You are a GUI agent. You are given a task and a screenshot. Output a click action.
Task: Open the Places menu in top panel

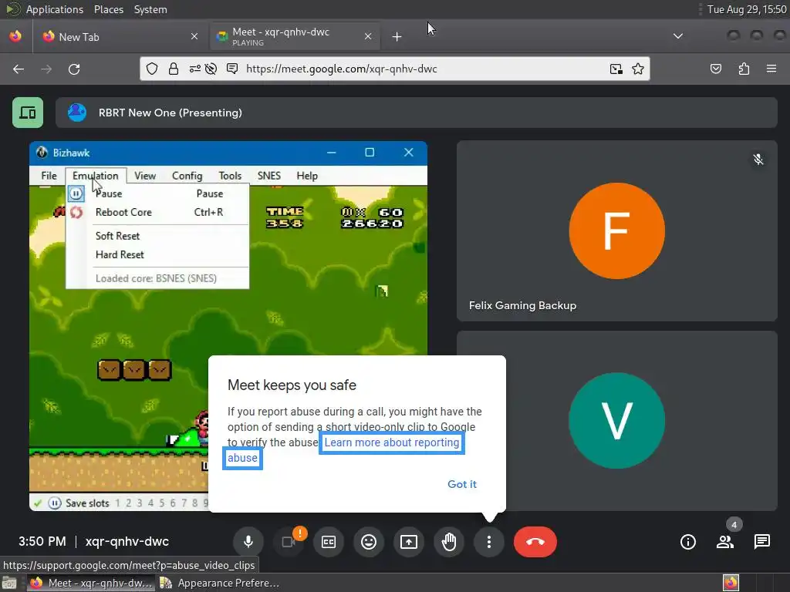pyautogui.click(x=108, y=9)
